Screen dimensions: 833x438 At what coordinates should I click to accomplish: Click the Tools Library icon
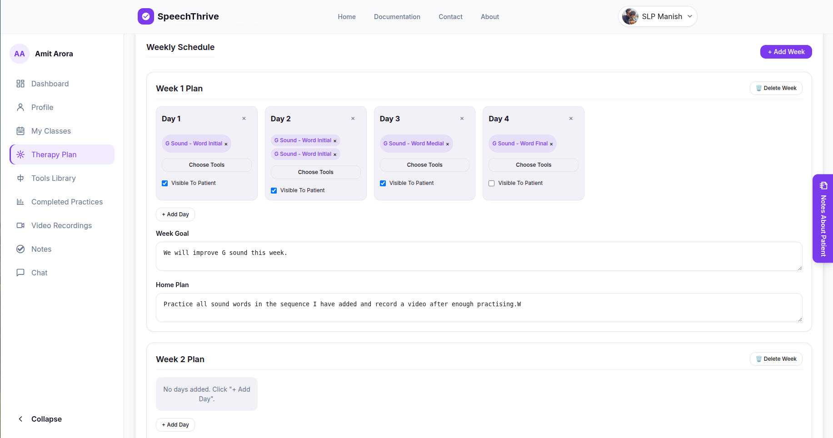coord(20,178)
